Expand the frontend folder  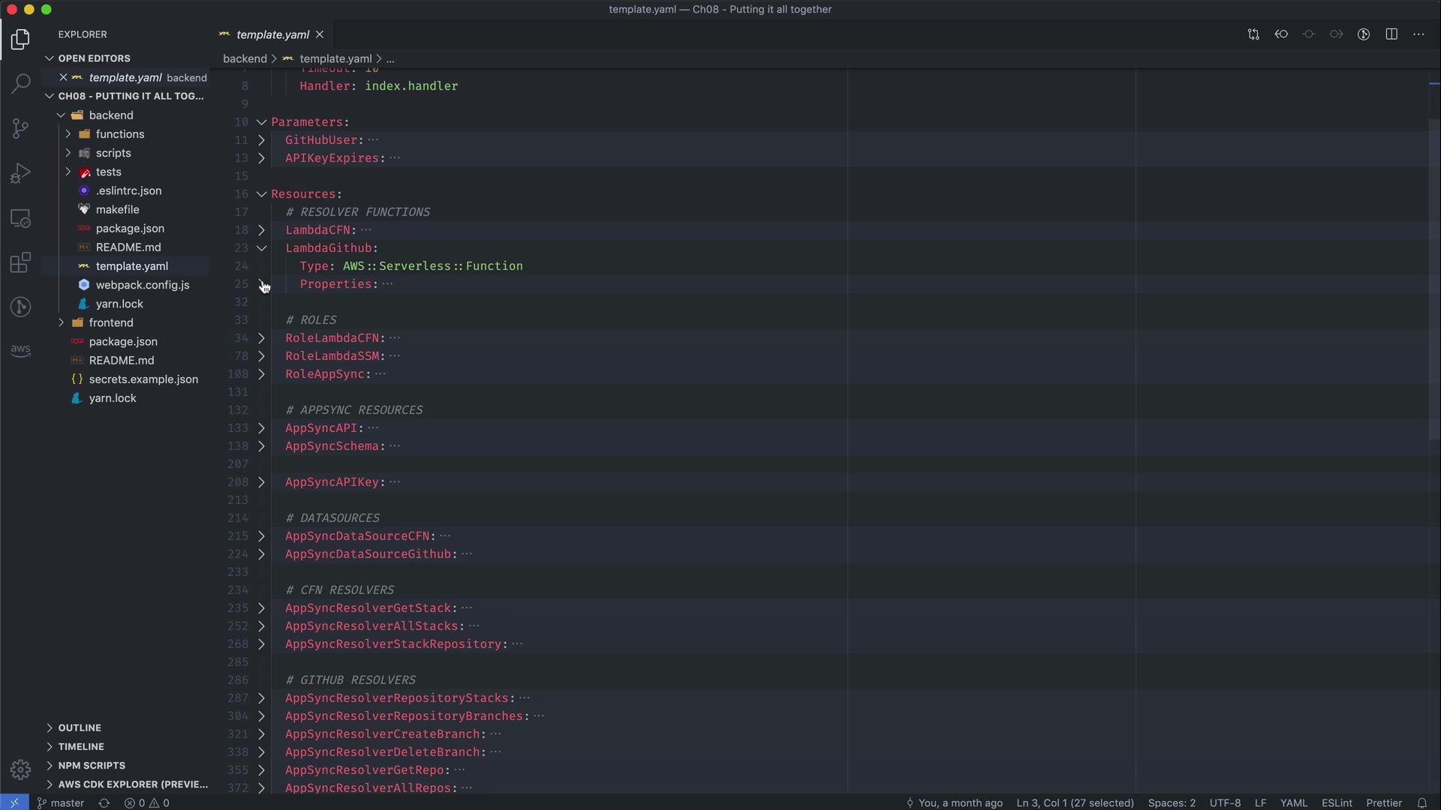110,322
